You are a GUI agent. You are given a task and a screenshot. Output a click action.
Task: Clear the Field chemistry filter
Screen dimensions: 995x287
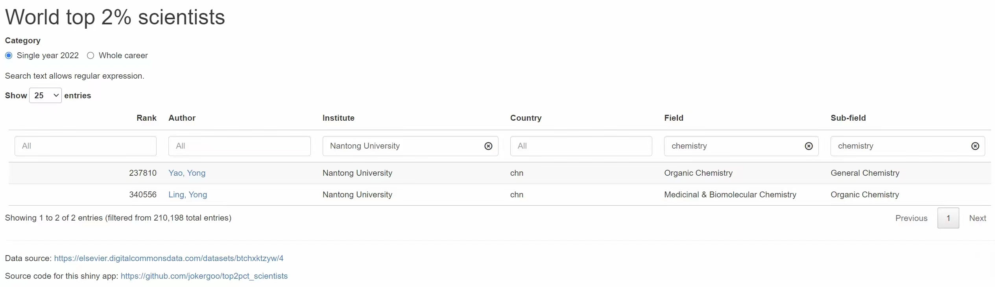point(809,146)
